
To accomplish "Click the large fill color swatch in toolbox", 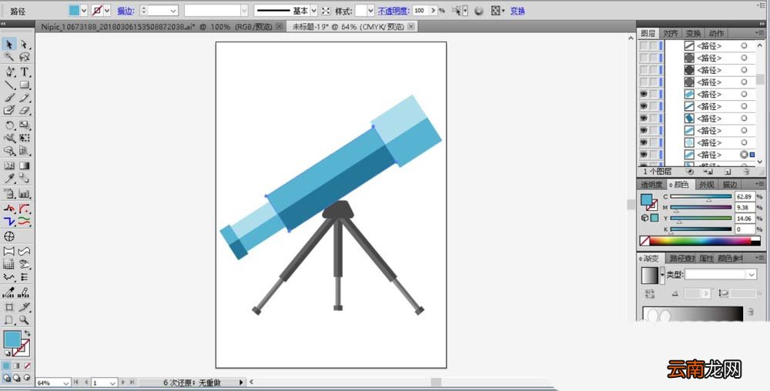I will point(12,339).
